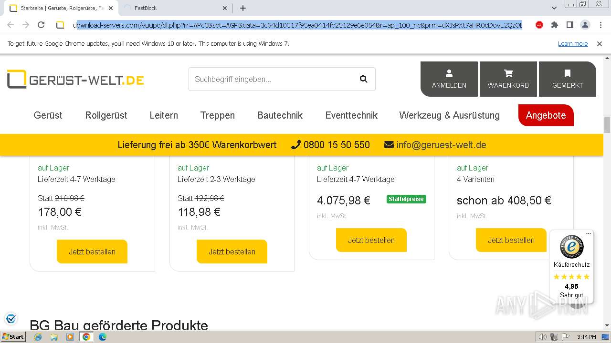Open the Gemerkt bookmarked items
Image resolution: width=611 pixels, height=343 pixels.
(x=567, y=79)
